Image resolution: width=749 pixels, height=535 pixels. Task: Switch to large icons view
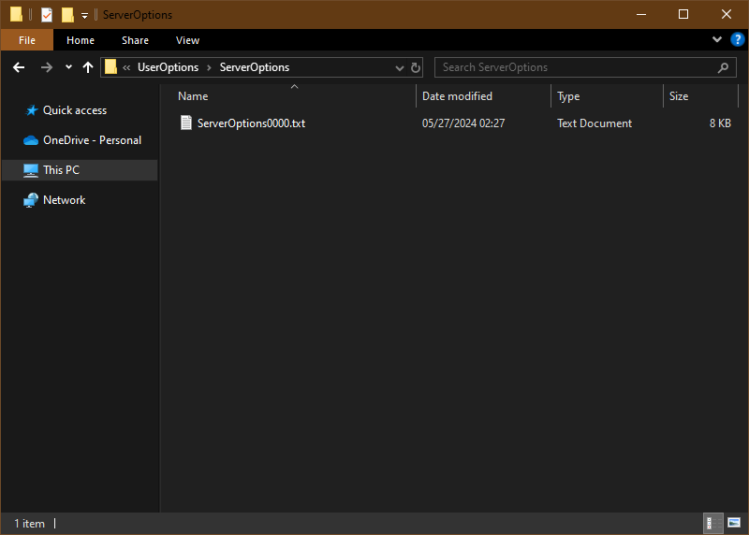[734, 523]
